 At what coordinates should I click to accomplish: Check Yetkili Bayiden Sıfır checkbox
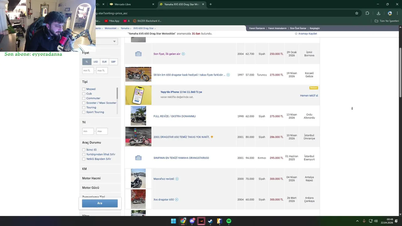84,159
